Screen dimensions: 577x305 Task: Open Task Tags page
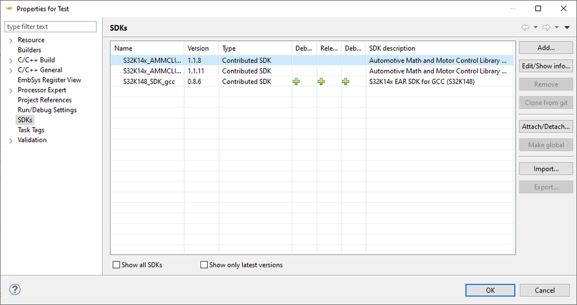pyautogui.click(x=31, y=129)
